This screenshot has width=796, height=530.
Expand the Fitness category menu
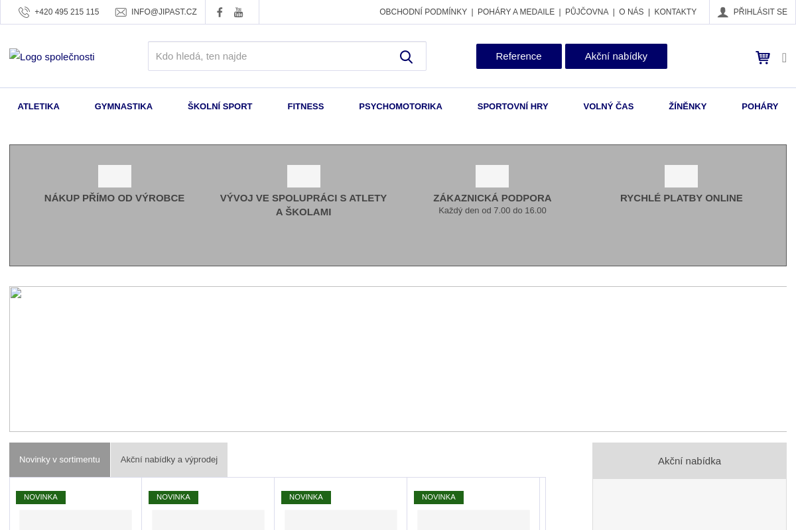(x=305, y=107)
